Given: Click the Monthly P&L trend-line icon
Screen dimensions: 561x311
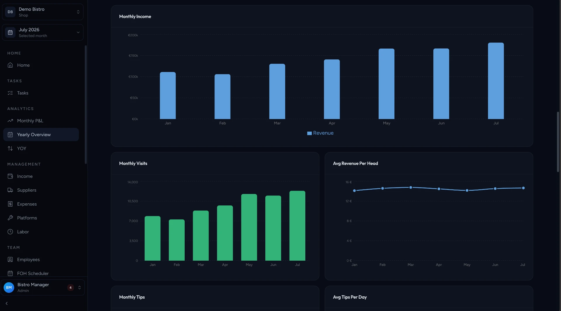Looking at the screenshot, I should pyautogui.click(x=10, y=121).
